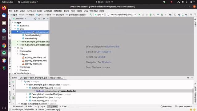Switch to the Logcat tool tab
Viewport: 197px width, 111px height.
[x=40, y=106]
